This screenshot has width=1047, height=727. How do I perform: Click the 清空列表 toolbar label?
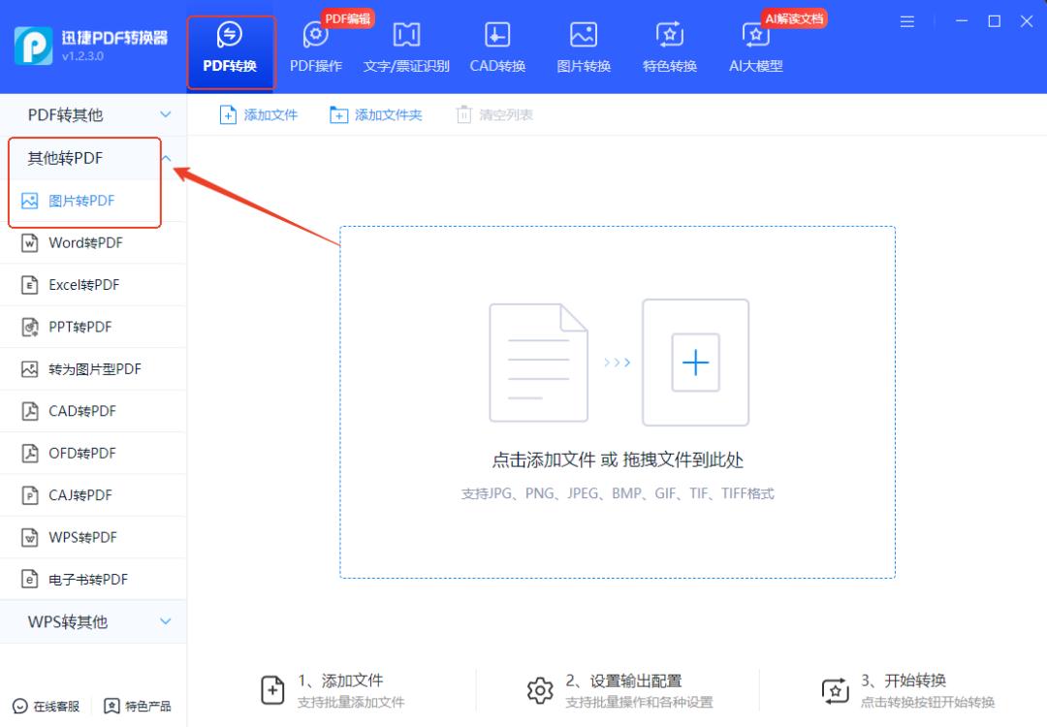coord(505,114)
